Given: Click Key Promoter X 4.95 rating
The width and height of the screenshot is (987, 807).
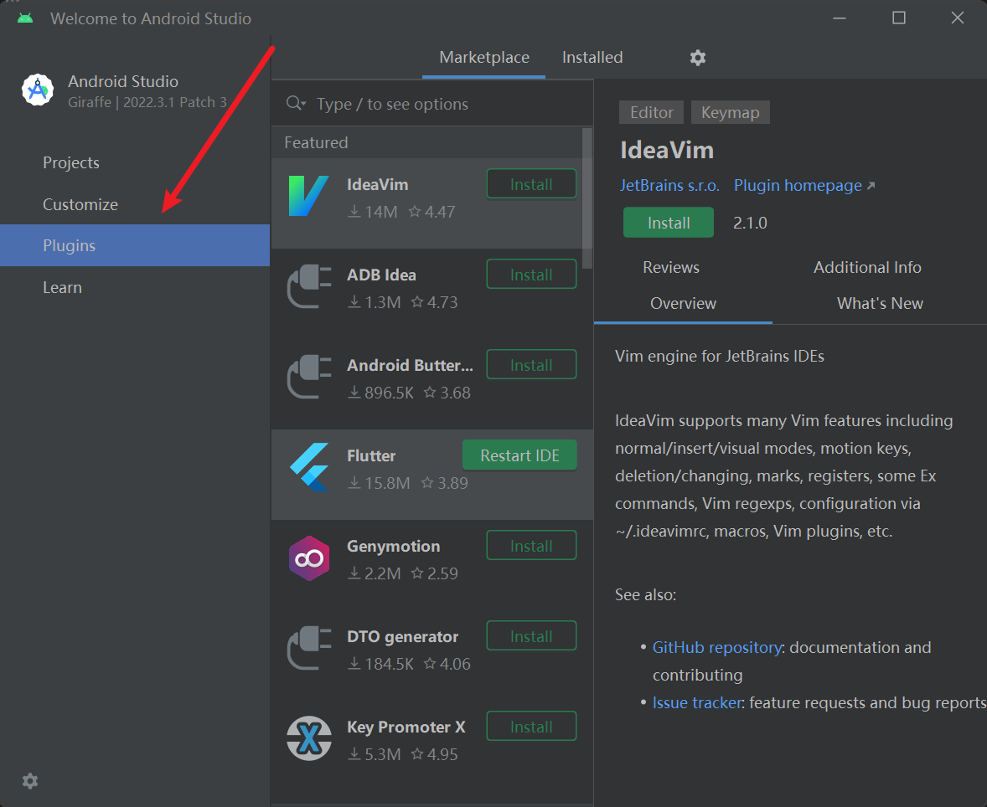Looking at the screenshot, I should [434, 754].
